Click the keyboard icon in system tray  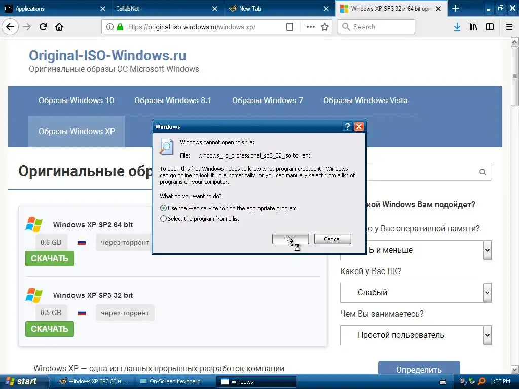click(443, 382)
